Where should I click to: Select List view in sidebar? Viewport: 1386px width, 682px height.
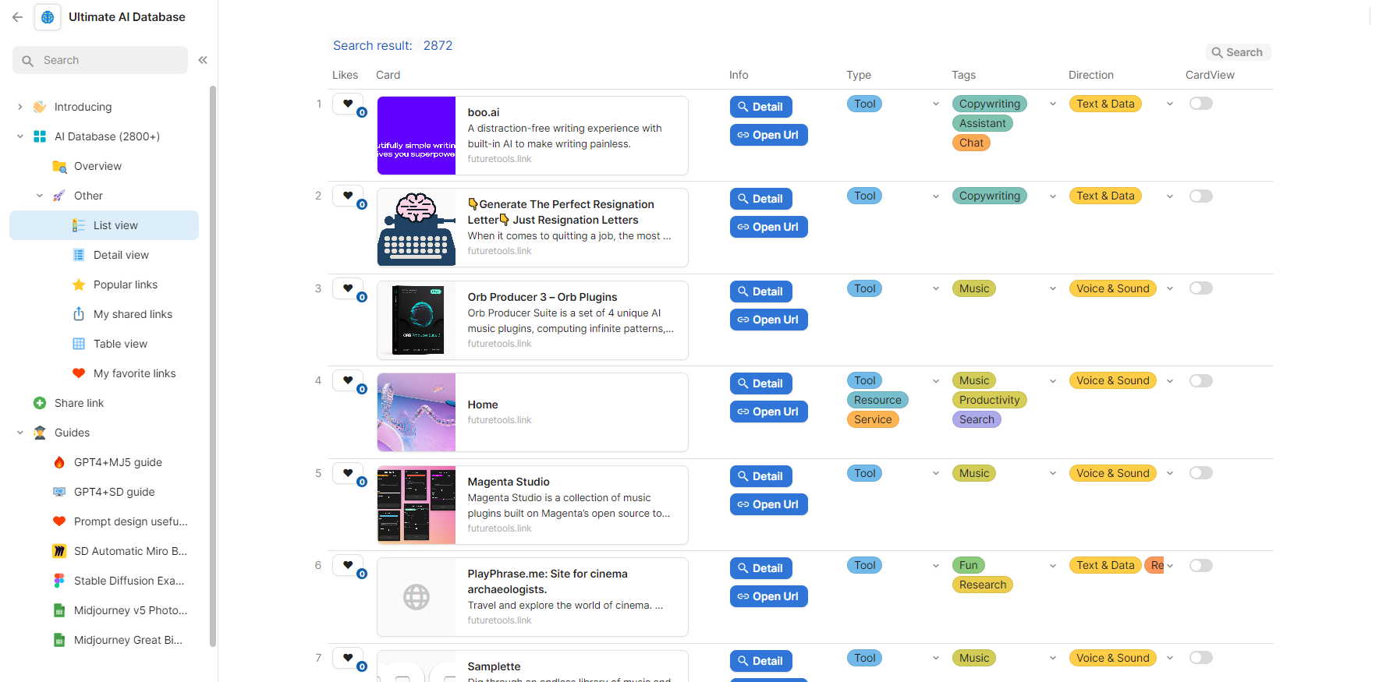pyautogui.click(x=104, y=225)
